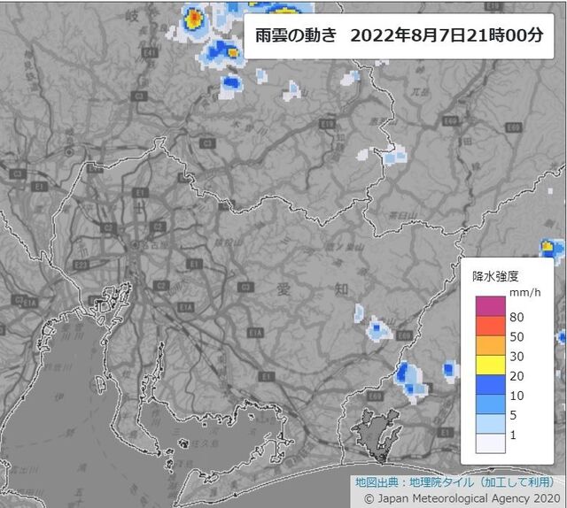Screen dimensions: 567x508
Task: Open the 地図出典:地理院タイル source link
Action: point(454,482)
